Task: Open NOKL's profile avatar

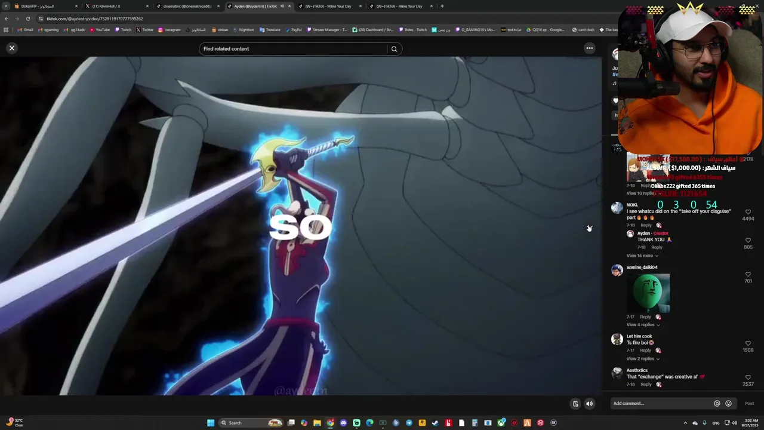Action: 617,208
